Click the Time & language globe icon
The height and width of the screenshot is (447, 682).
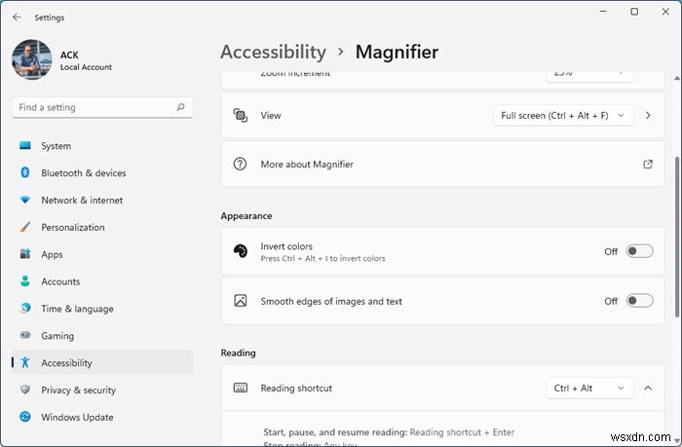tap(25, 309)
